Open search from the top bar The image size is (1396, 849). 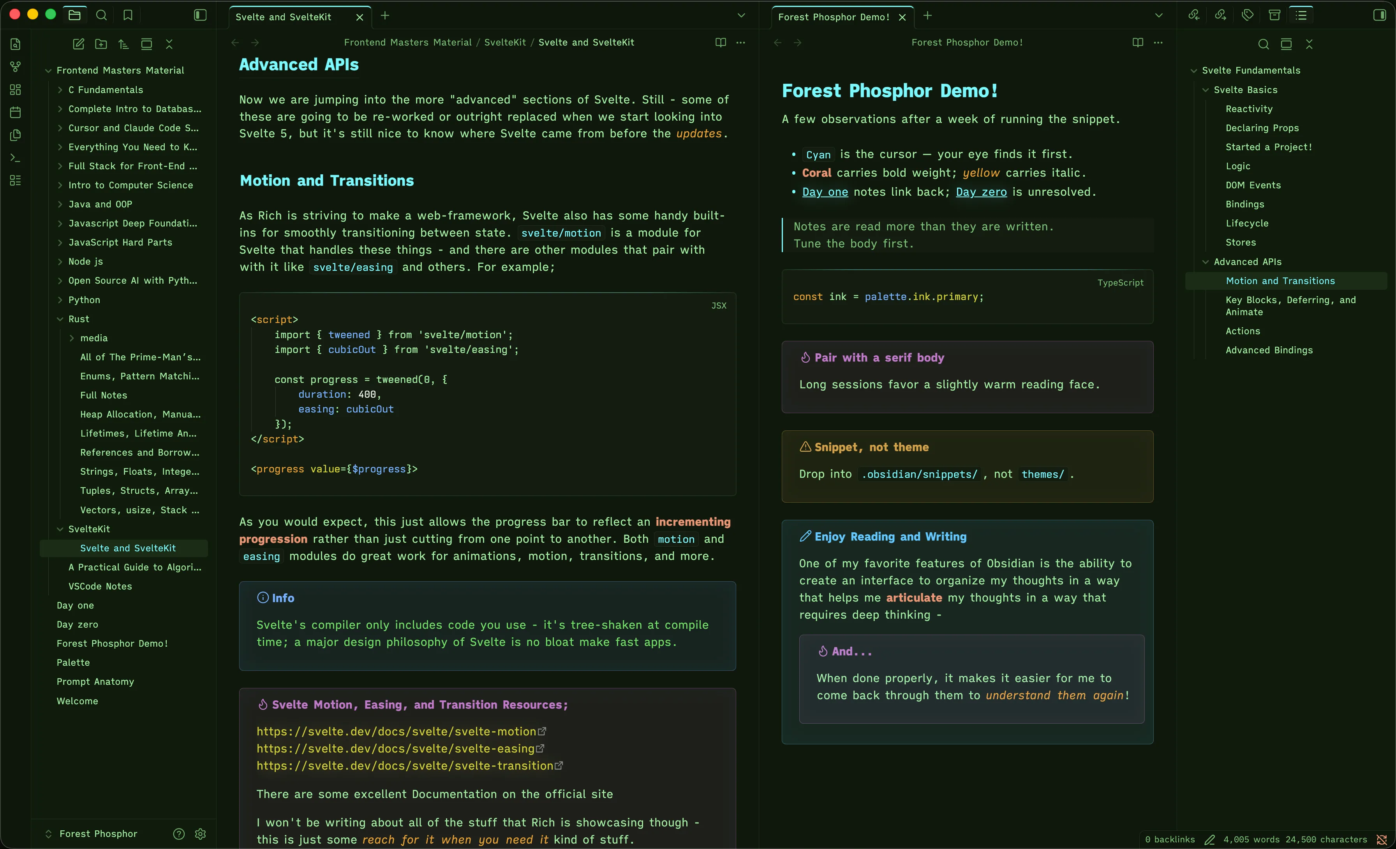click(x=101, y=15)
